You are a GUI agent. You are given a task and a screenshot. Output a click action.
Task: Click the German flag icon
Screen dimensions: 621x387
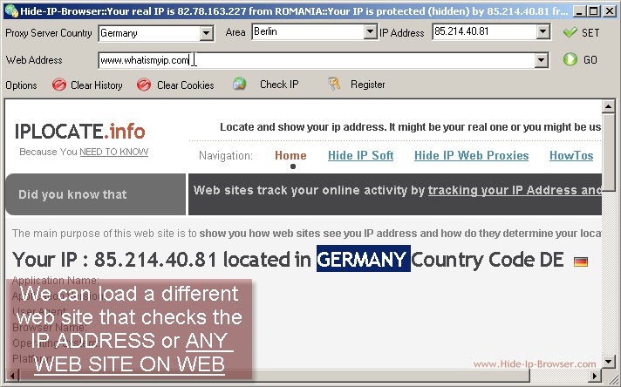(581, 261)
